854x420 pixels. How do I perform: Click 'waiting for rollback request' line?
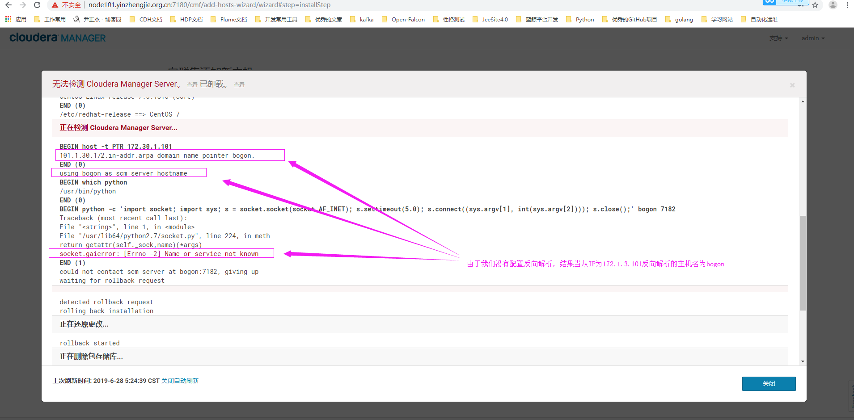[x=112, y=281]
